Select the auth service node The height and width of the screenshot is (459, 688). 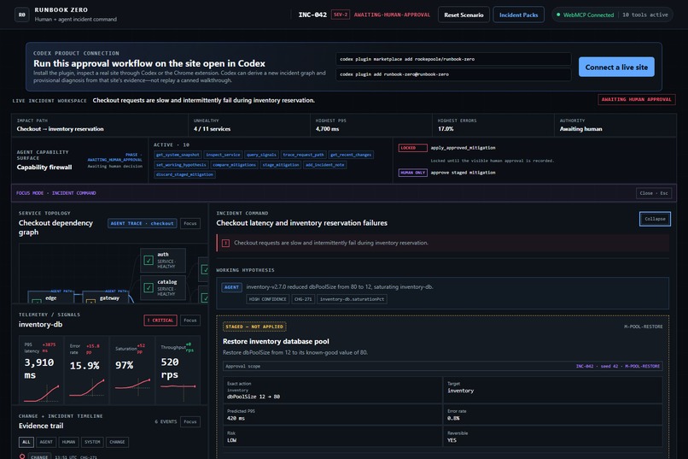163,260
